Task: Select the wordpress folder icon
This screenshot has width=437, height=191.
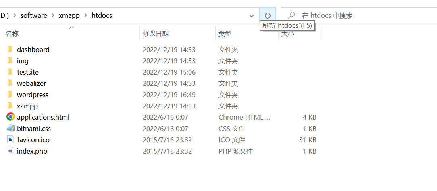Action: 10,95
